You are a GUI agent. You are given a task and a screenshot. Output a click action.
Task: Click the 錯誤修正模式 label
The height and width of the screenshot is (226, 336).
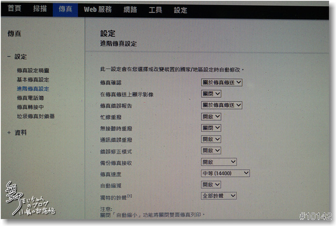click(116, 152)
